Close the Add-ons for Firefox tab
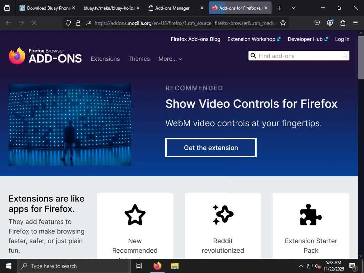The width and height of the screenshot is (364, 273). (266, 8)
